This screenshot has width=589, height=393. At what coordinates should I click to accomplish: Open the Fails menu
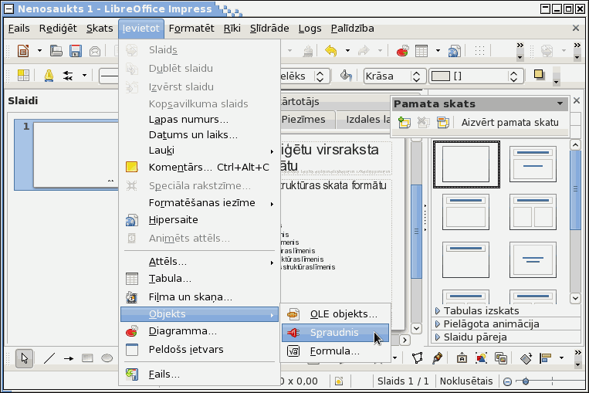coord(19,29)
